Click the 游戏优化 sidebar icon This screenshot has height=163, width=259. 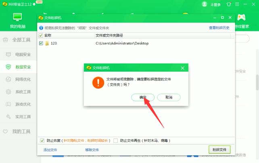[x=8, y=104]
